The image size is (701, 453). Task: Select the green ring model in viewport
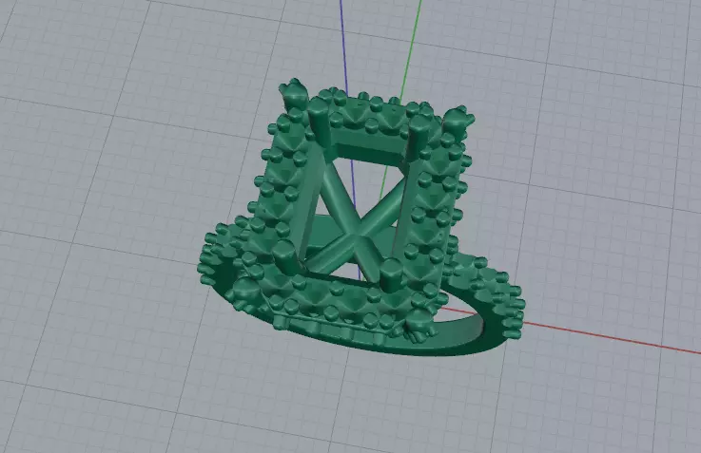361,218
